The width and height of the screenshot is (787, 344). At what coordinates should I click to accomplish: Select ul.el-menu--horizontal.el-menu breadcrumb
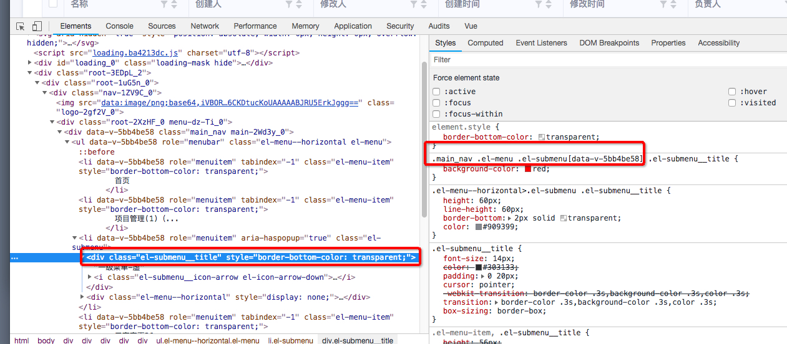click(x=208, y=340)
